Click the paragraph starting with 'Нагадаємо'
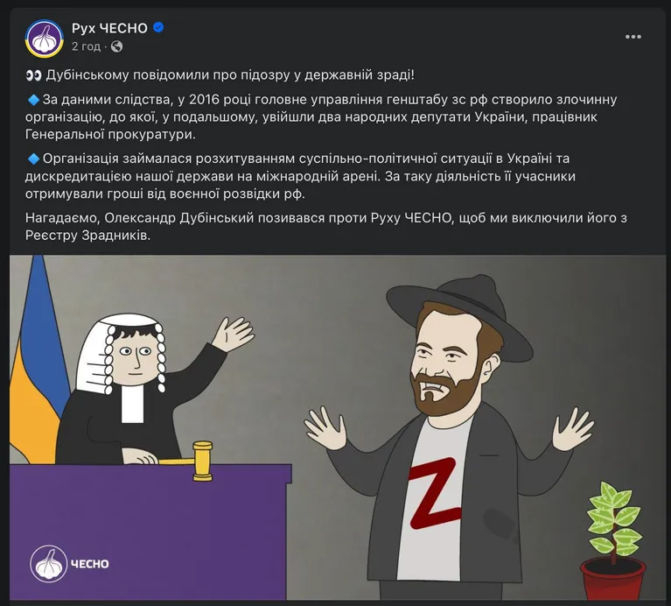The width and height of the screenshot is (671, 606). click(326, 227)
